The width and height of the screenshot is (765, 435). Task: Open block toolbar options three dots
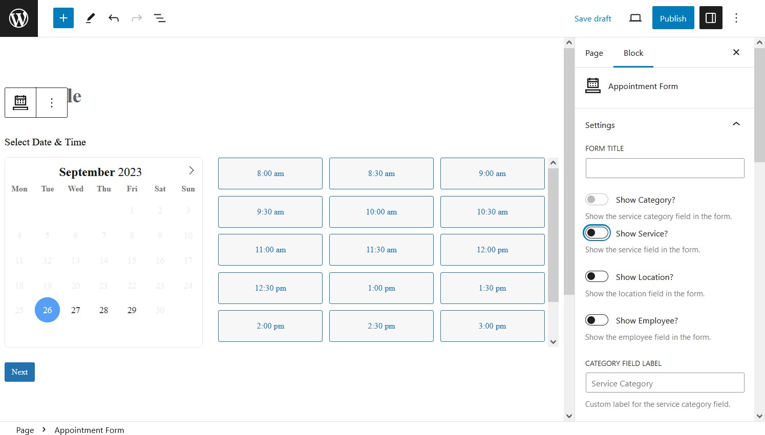[52, 102]
